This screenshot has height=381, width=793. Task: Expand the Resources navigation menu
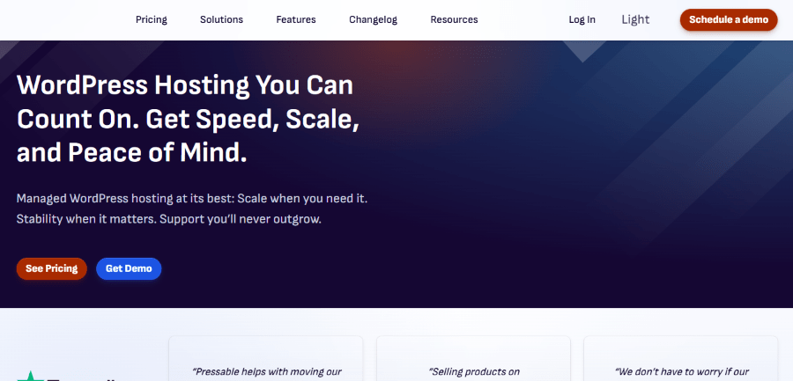pos(454,19)
